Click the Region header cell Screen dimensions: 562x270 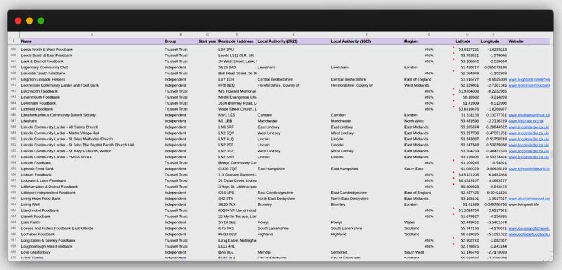tap(429, 41)
